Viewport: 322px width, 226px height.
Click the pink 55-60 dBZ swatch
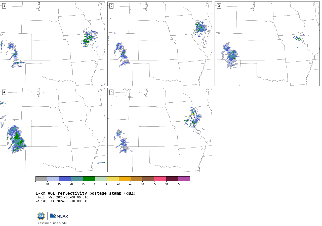[x=160, y=179]
